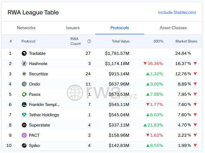Sort table by 30D% column header
The width and height of the screenshot is (205, 153).
tap(158, 41)
